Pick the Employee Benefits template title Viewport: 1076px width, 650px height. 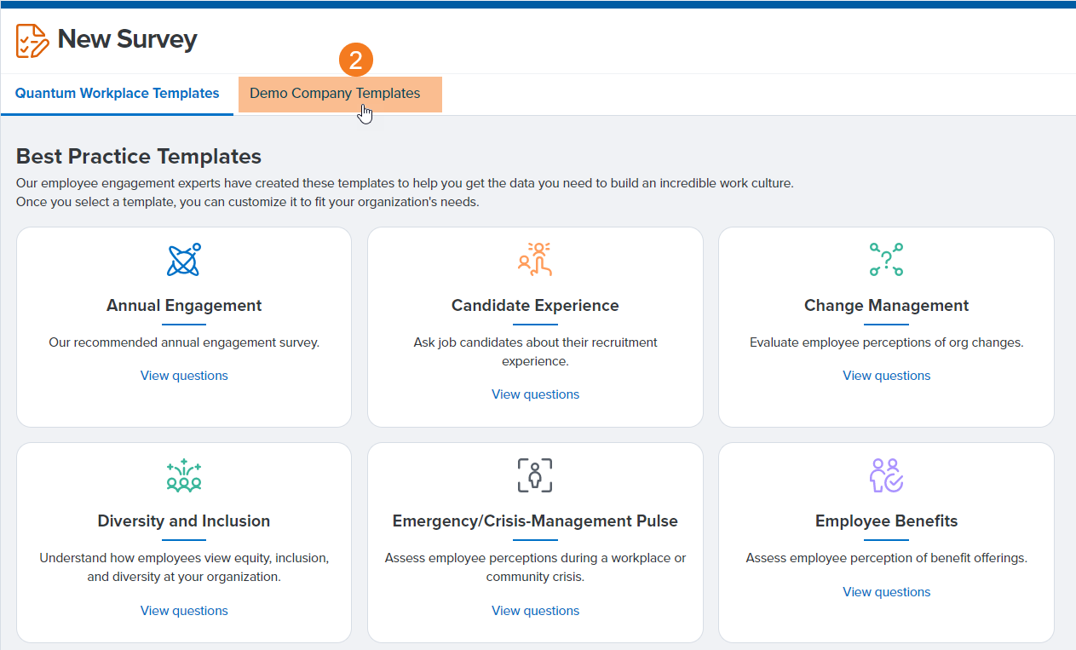tap(886, 521)
